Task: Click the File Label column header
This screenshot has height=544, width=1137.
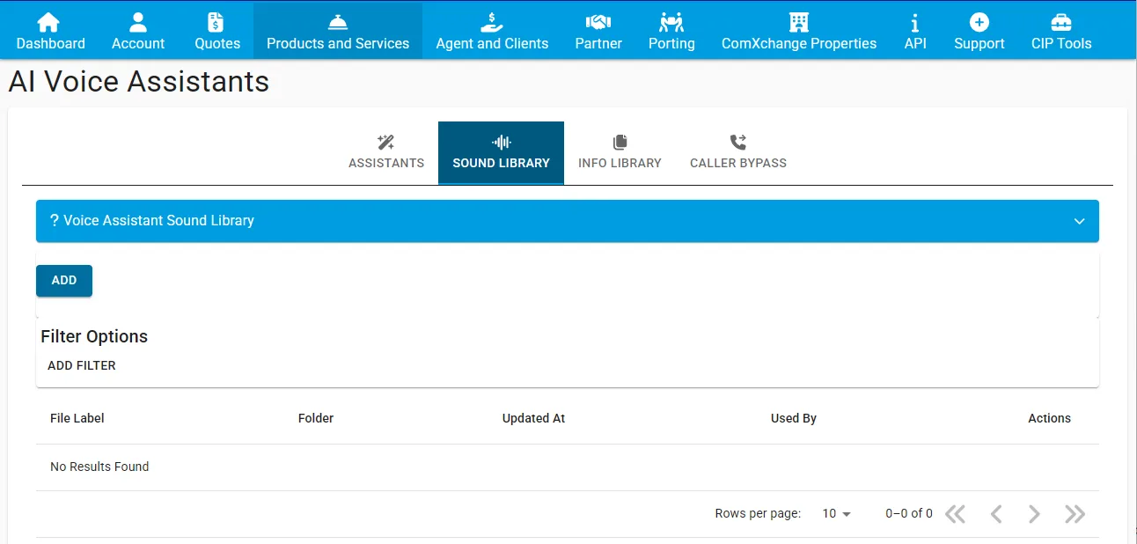Action: click(77, 418)
